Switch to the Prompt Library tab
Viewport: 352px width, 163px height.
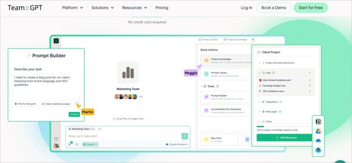point(208,40)
